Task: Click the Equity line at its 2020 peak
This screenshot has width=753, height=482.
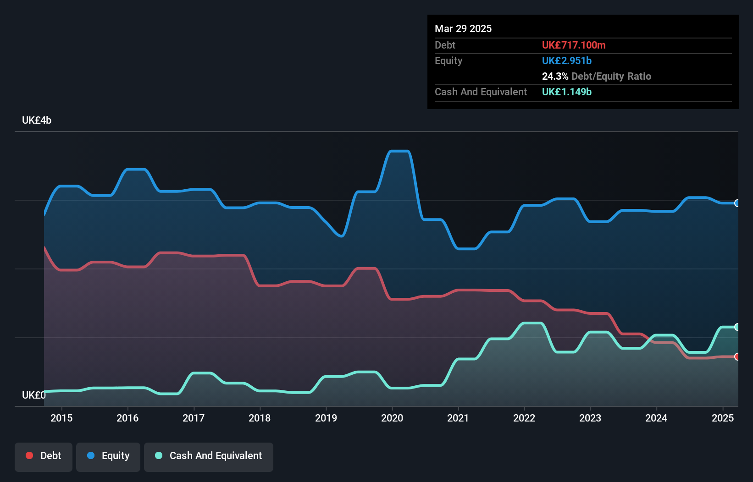Action: 399,151
